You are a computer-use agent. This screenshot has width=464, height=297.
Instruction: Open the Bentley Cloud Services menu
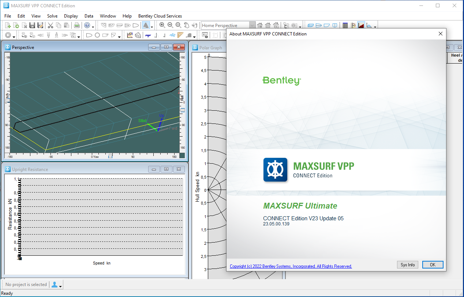(x=160, y=16)
